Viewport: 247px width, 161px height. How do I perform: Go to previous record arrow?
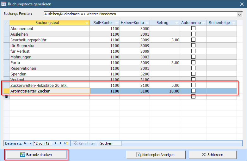coord(31,143)
